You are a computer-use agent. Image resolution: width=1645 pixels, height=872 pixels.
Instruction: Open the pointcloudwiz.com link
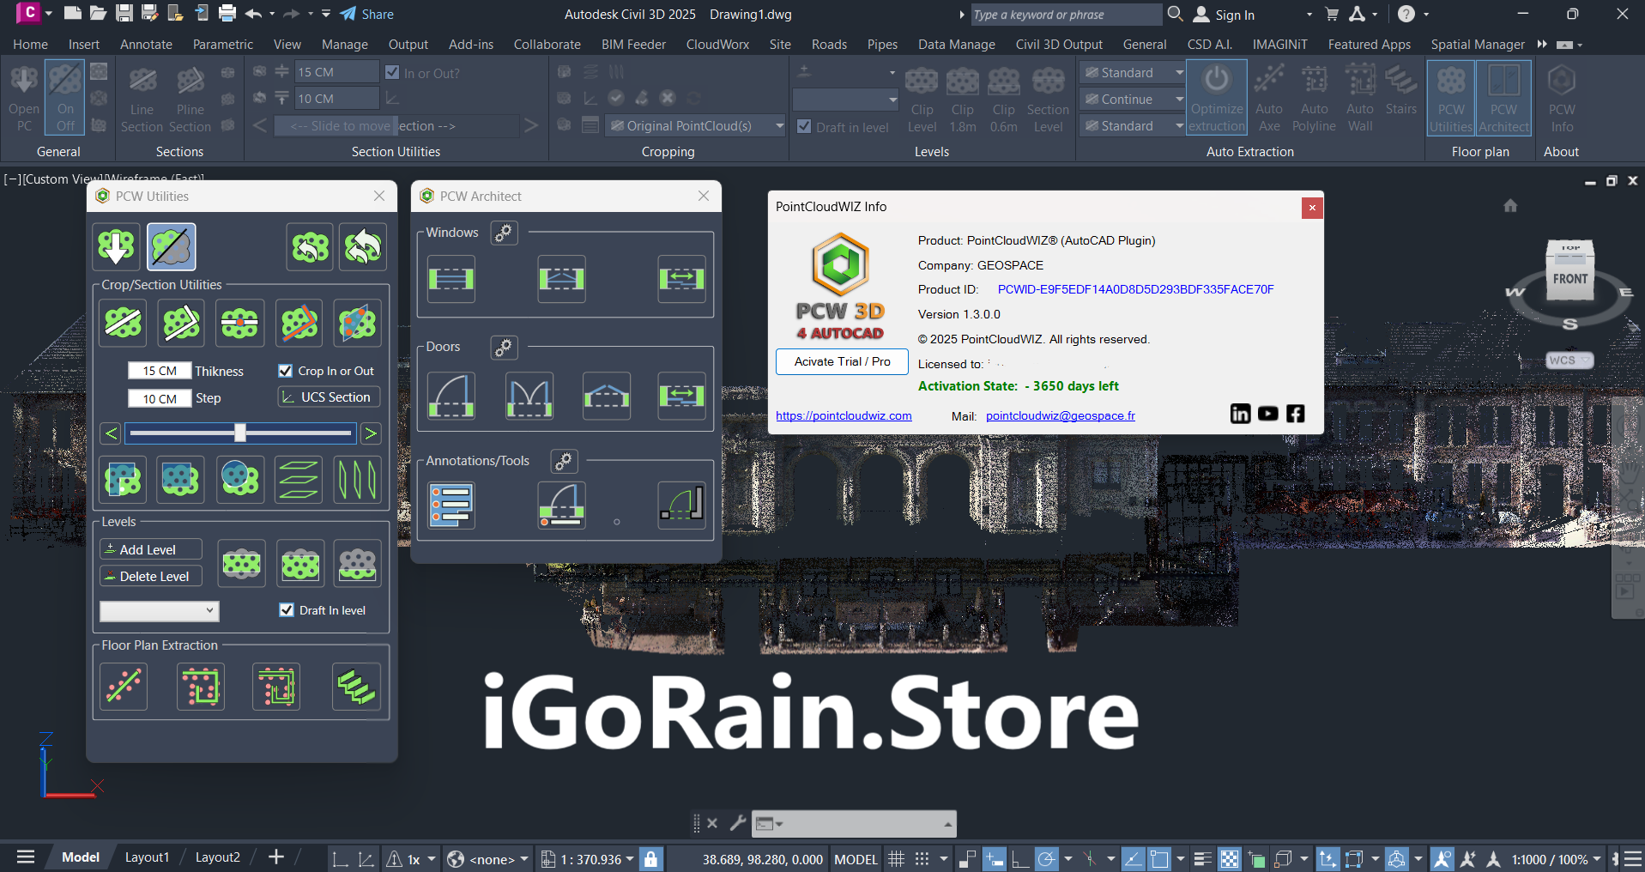[x=844, y=415]
